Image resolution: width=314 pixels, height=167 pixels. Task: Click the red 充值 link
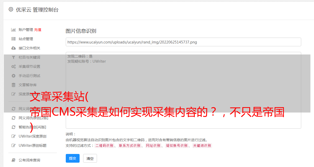[38, 30]
